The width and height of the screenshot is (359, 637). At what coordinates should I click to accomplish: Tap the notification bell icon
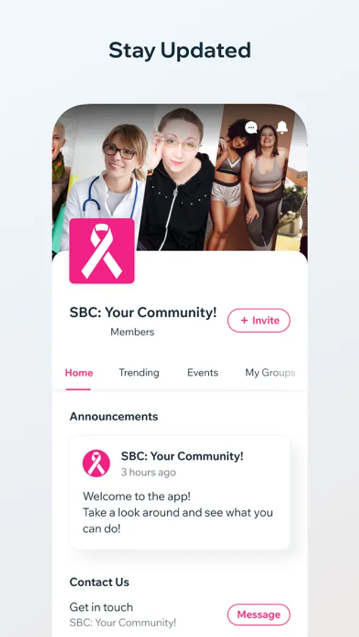(x=282, y=127)
